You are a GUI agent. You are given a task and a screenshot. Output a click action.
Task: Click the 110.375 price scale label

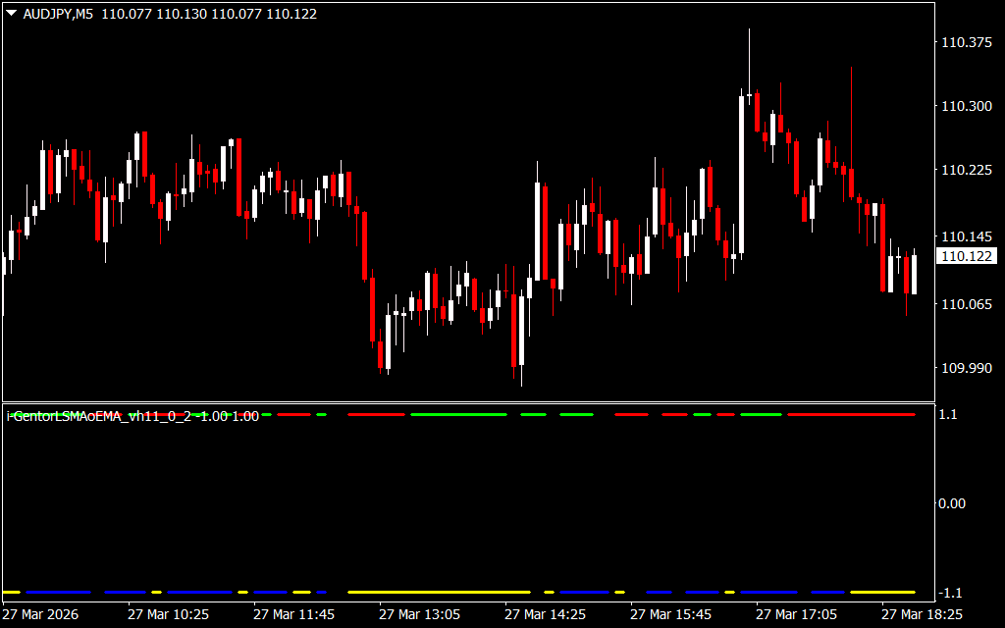tap(965, 42)
